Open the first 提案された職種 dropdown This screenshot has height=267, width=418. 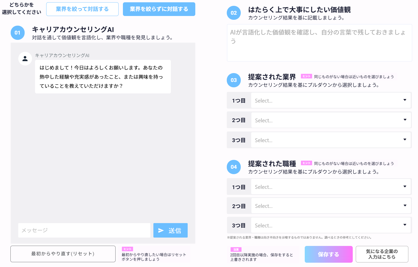coord(331,187)
